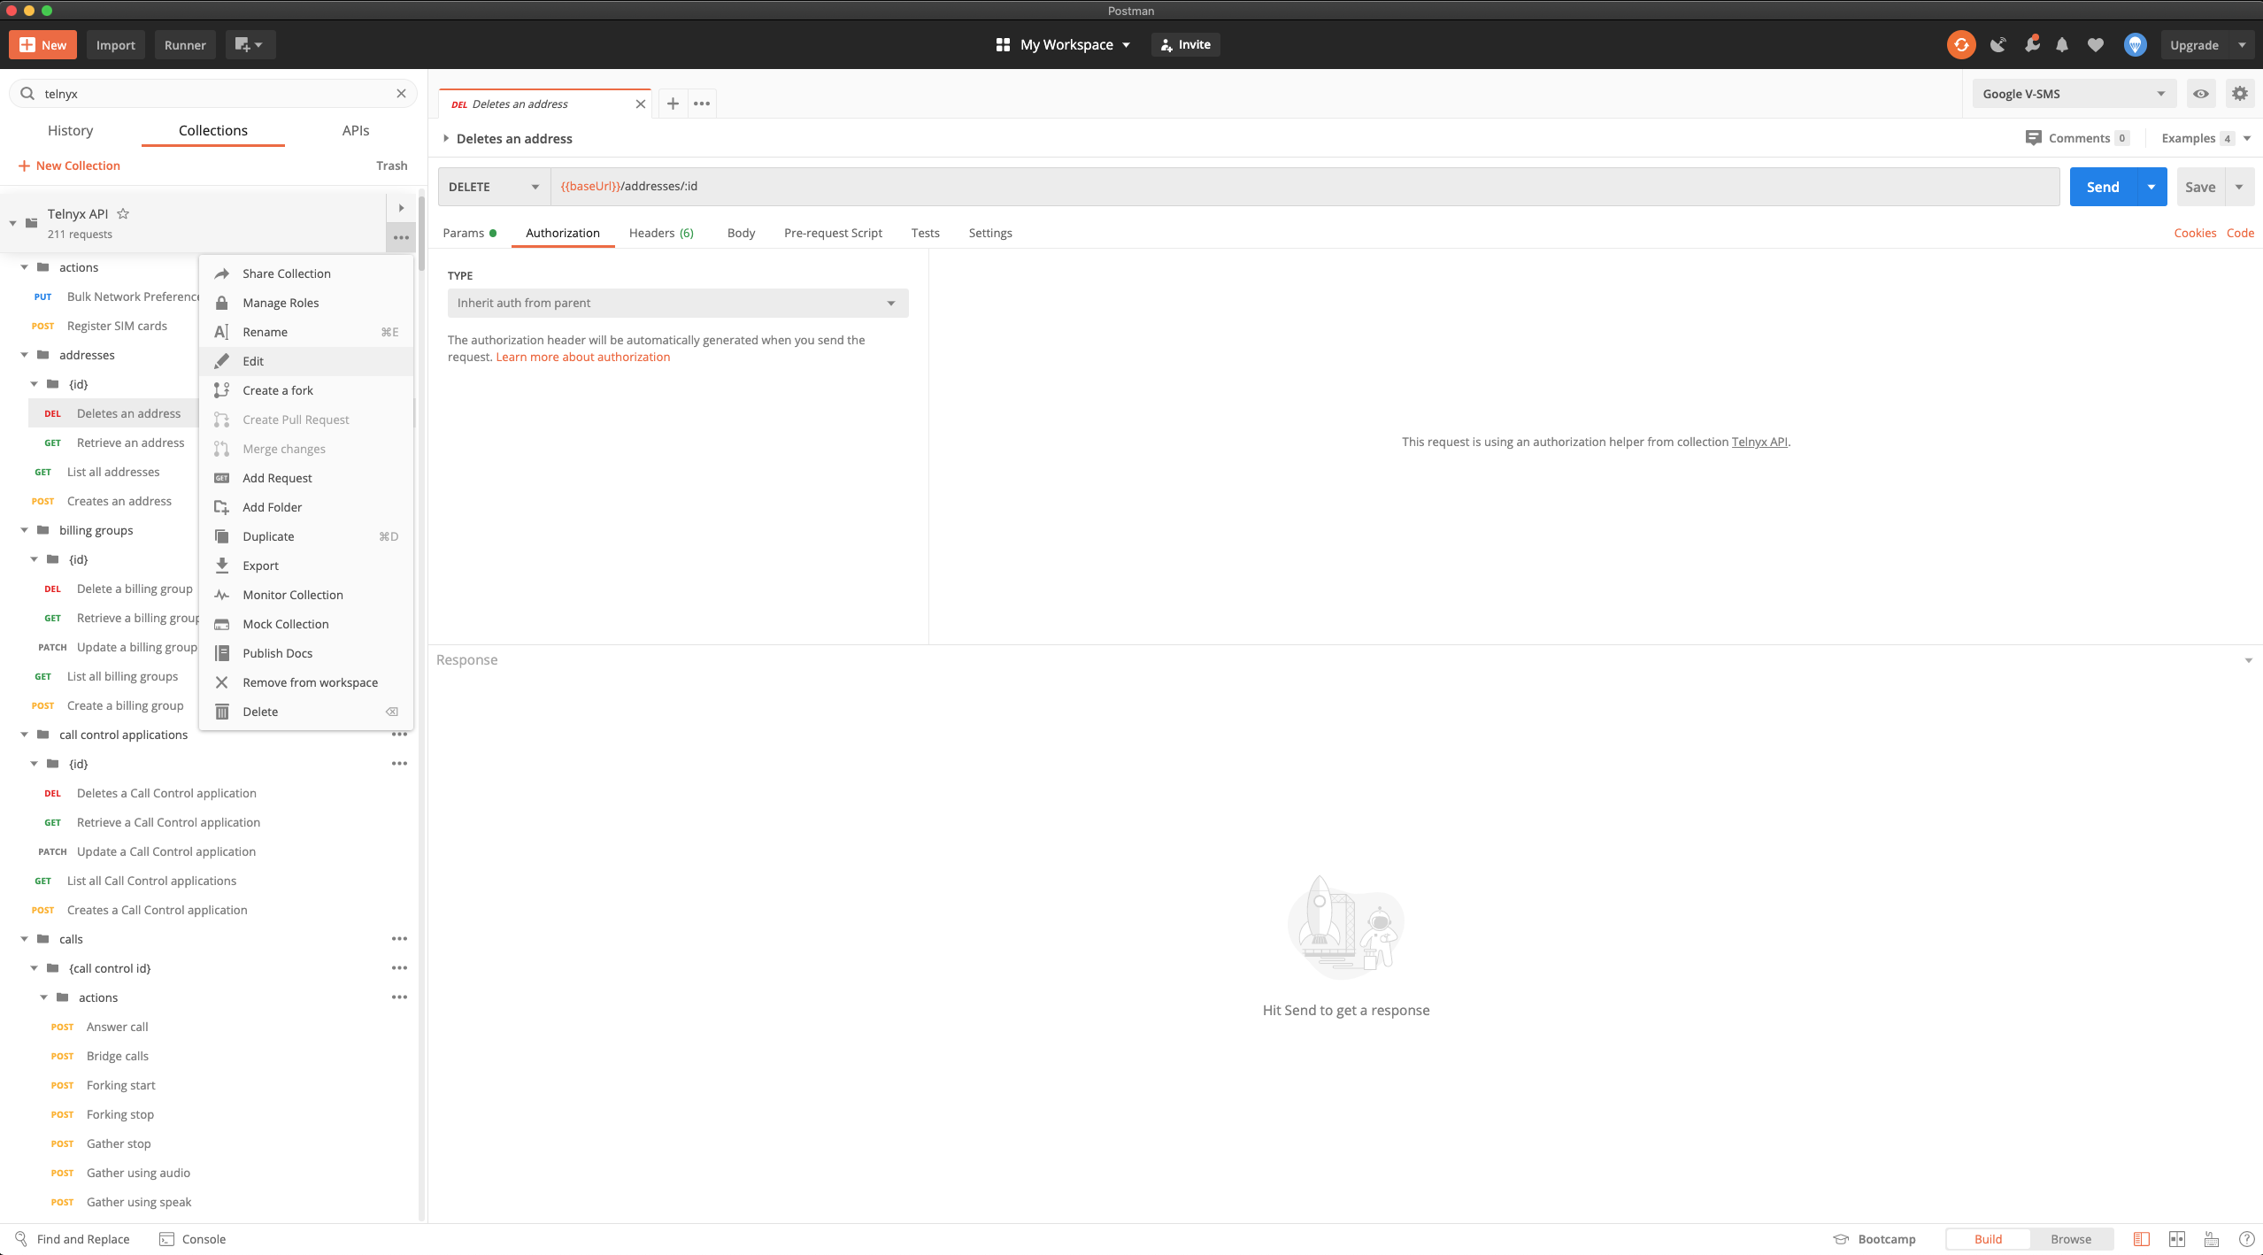Open the notifications bell
This screenshot has height=1255, width=2263.
point(2062,45)
